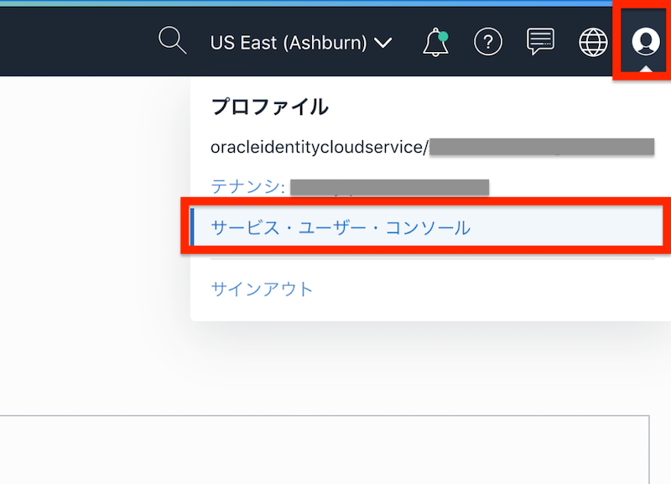
Task: Open the global search magnifier
Action: point(172,40)
